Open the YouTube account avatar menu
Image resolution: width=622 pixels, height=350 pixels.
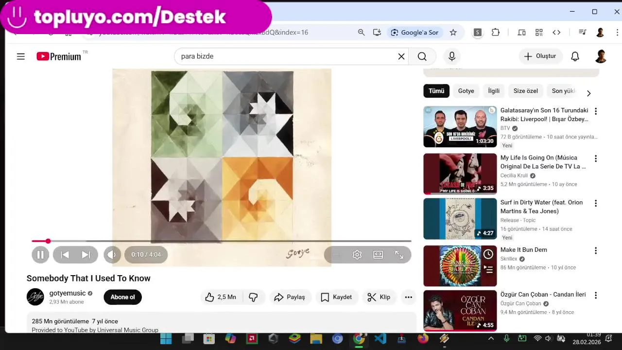pos(601,56)
